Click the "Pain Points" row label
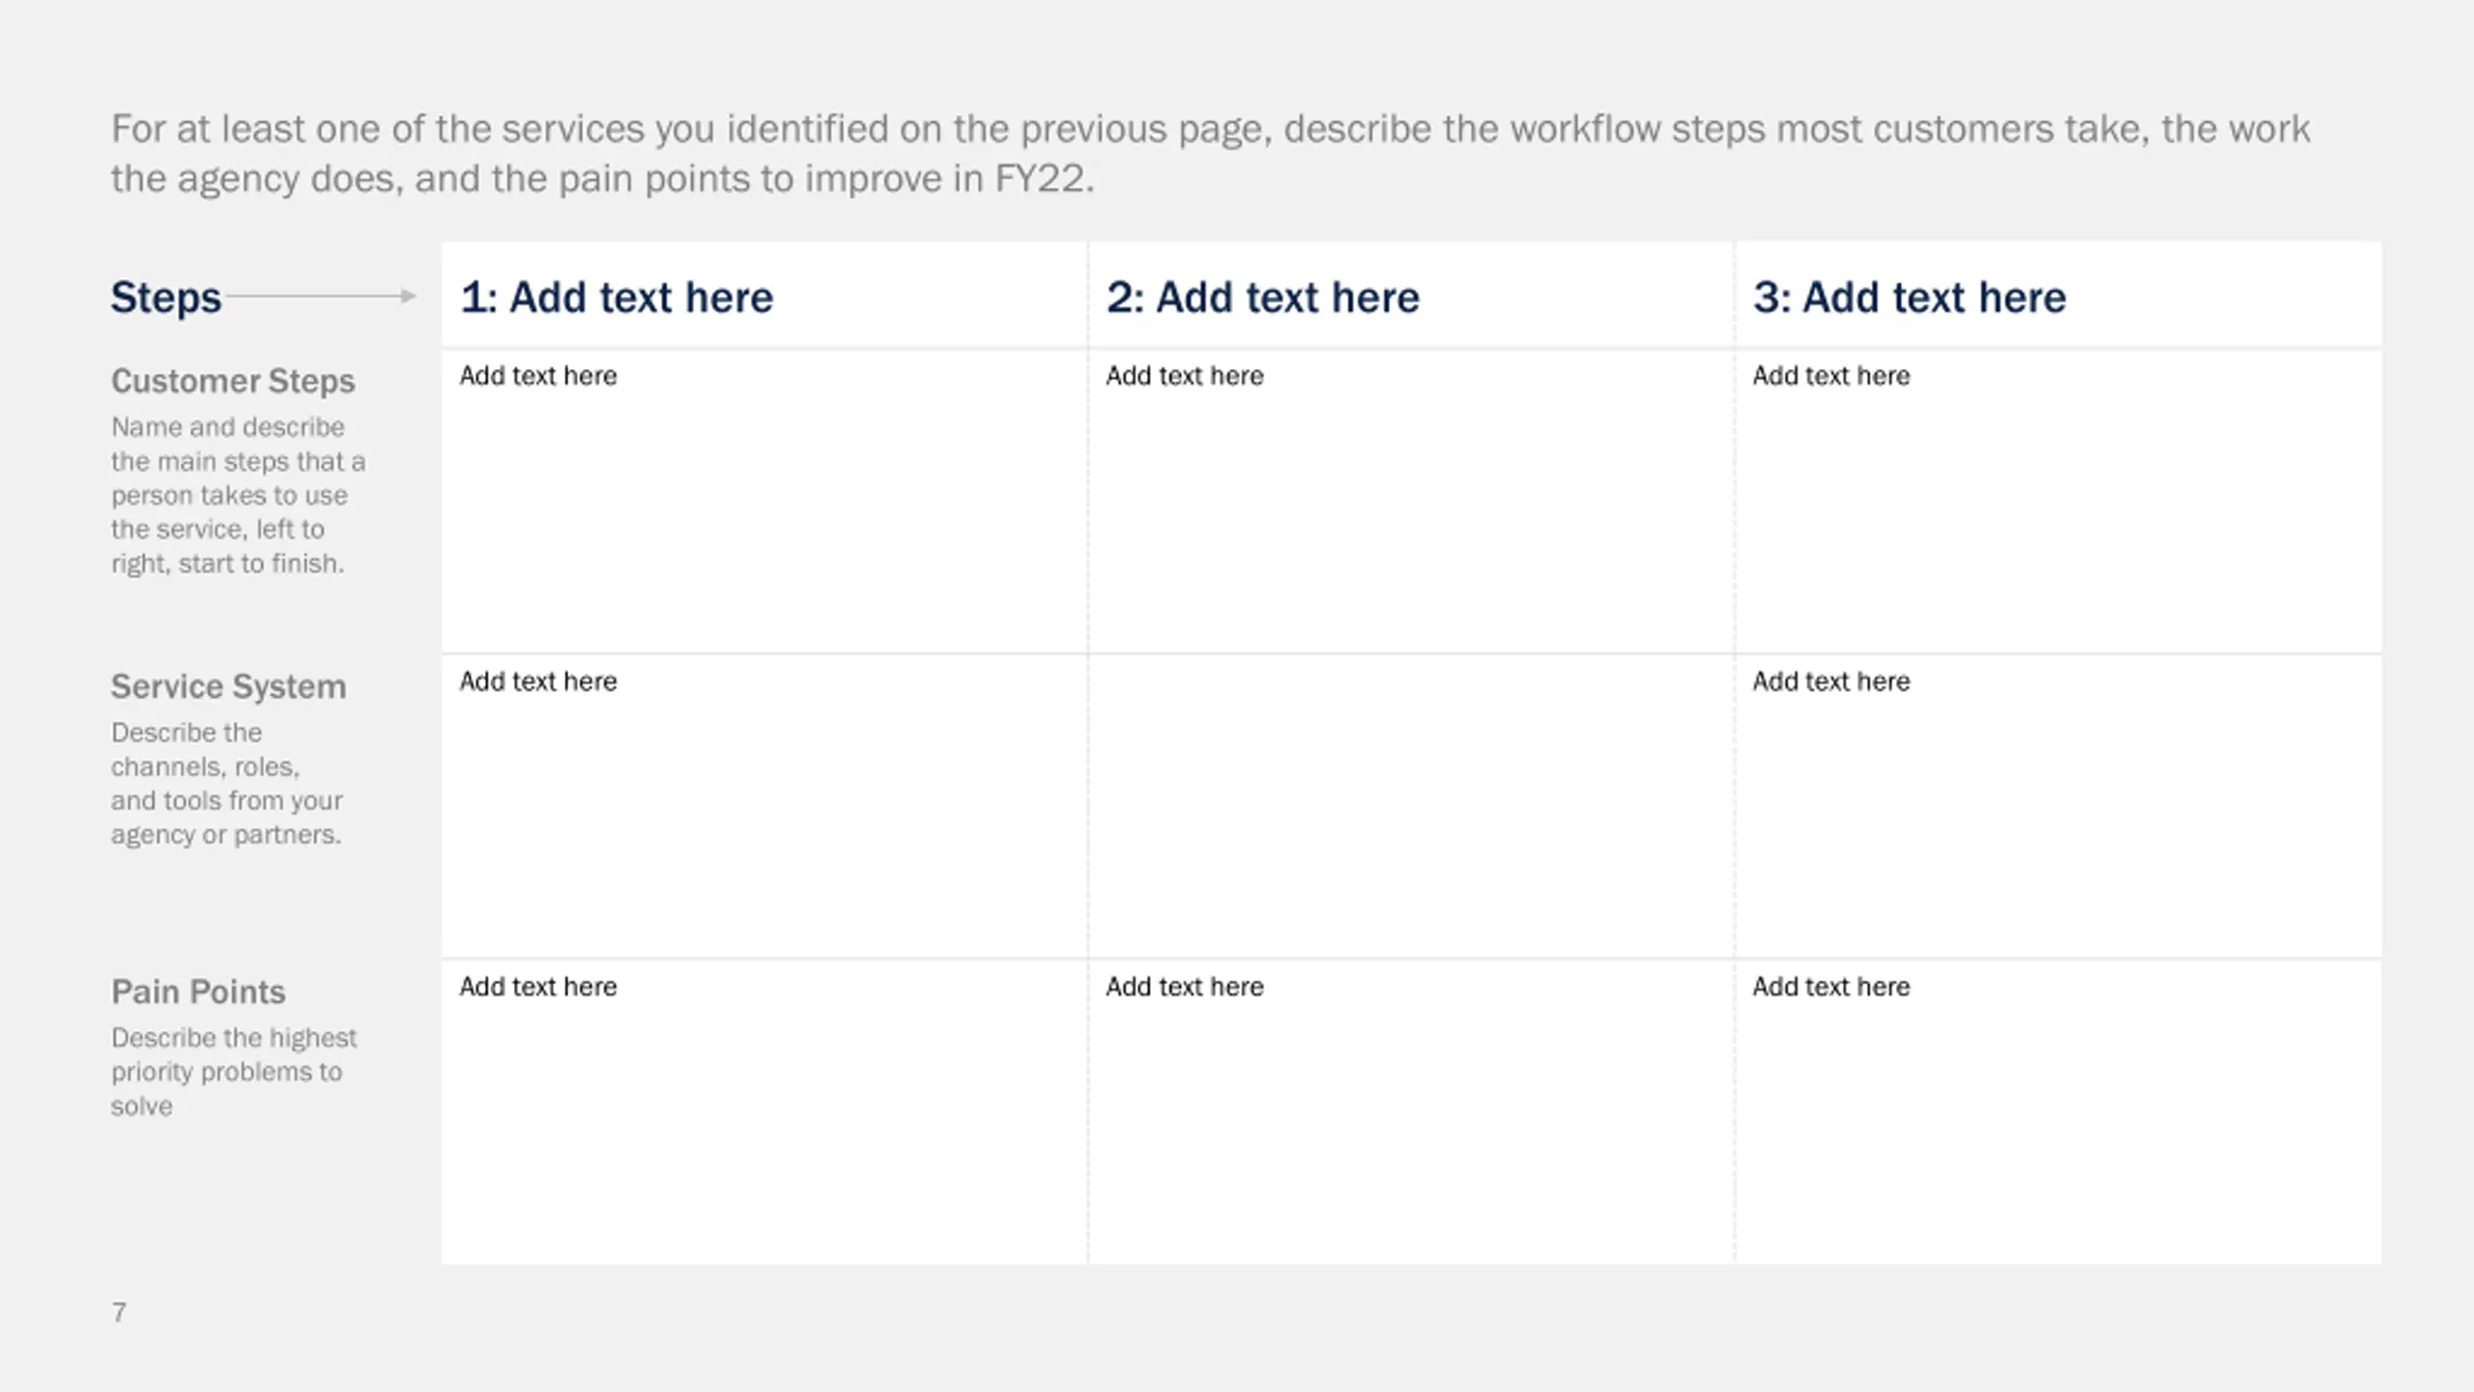The height and width of the screenshot is (1392, 2474). pos(198,992)
